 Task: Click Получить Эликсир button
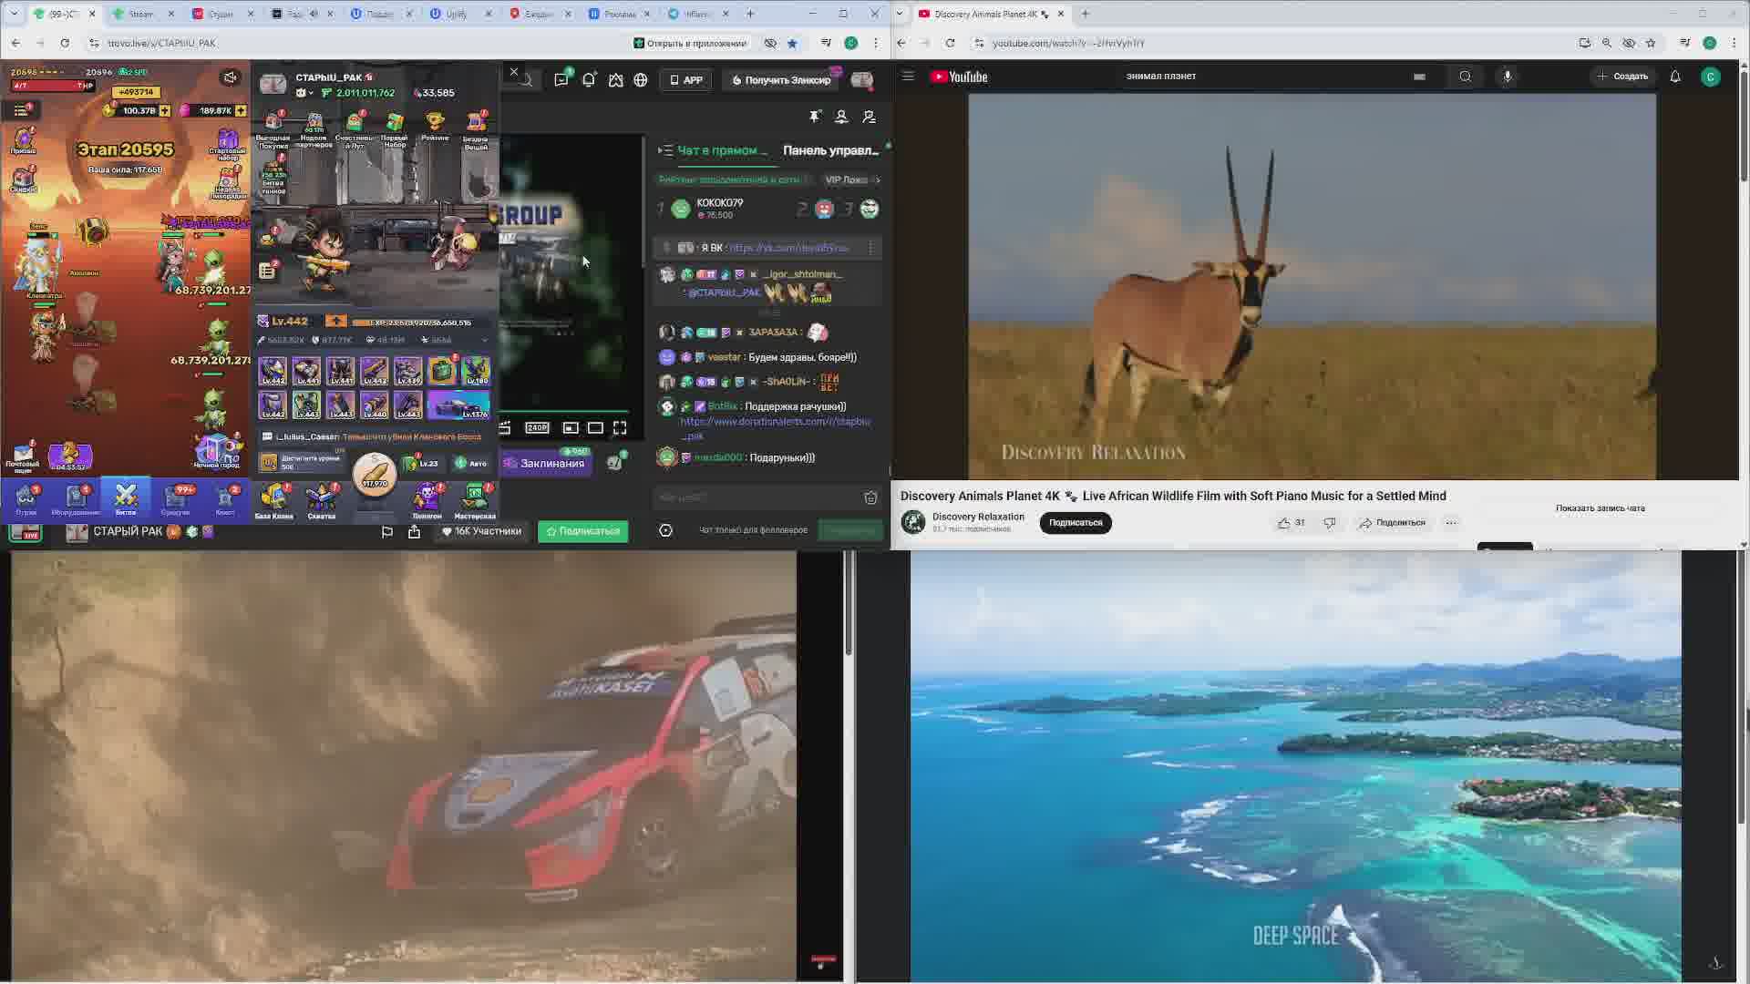[x=782, y=80]
